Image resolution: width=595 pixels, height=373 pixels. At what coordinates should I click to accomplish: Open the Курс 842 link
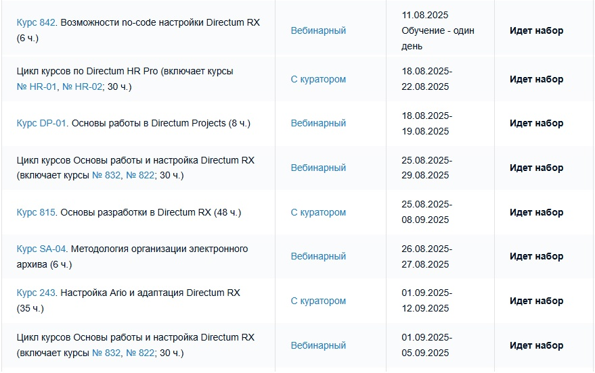point(36,23)
